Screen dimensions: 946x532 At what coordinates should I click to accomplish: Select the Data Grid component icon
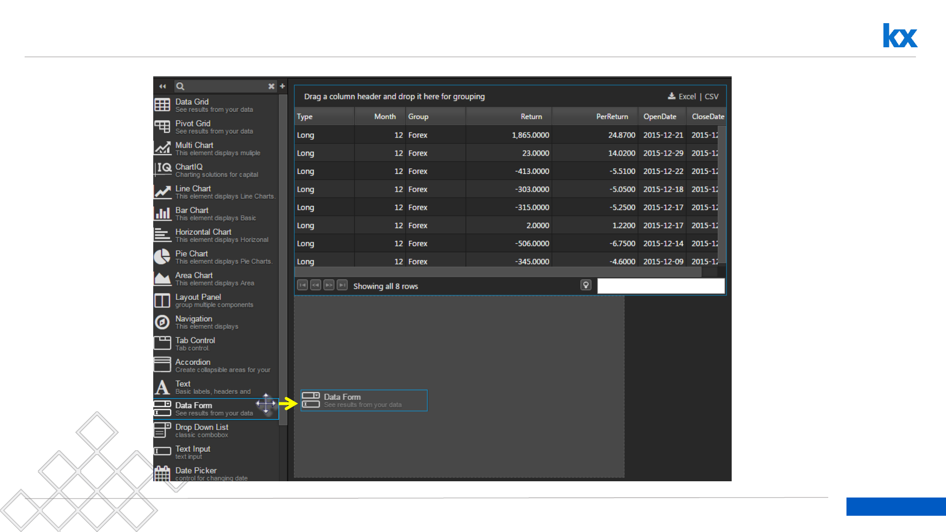[162, 105]
